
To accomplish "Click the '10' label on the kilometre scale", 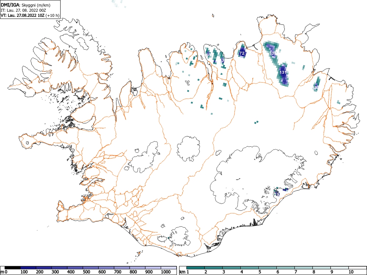I will [x=350, y=272].
